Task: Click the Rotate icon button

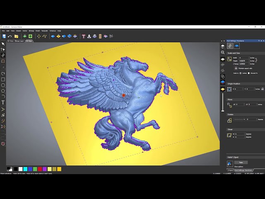Action: point(229,120)
